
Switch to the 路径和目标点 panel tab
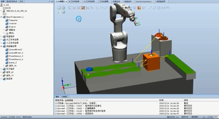(12, 2)
